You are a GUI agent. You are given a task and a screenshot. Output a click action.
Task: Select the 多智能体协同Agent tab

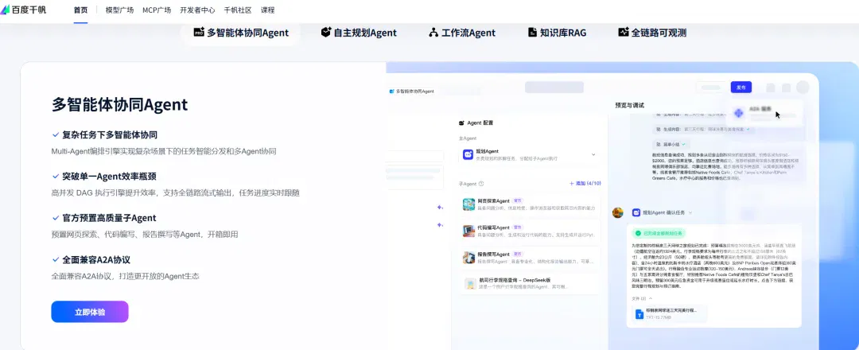pos(241,33)
